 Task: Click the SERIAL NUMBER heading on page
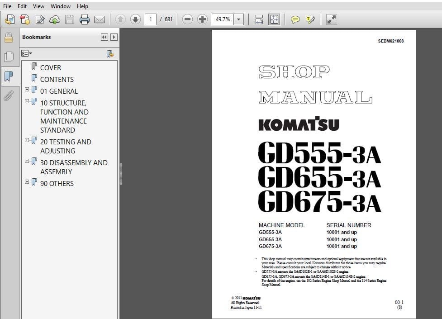point(349,225)
